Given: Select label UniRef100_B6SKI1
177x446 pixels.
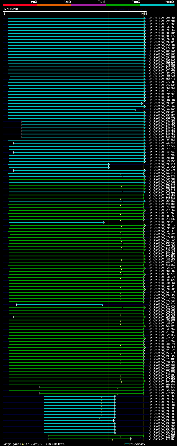Looking at the screenshot, I should [162, 79].
